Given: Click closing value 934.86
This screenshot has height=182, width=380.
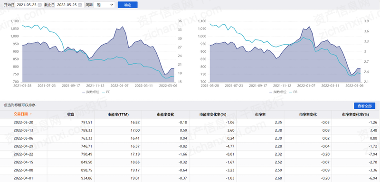Looking at the screenshot, I should [86, 178].
